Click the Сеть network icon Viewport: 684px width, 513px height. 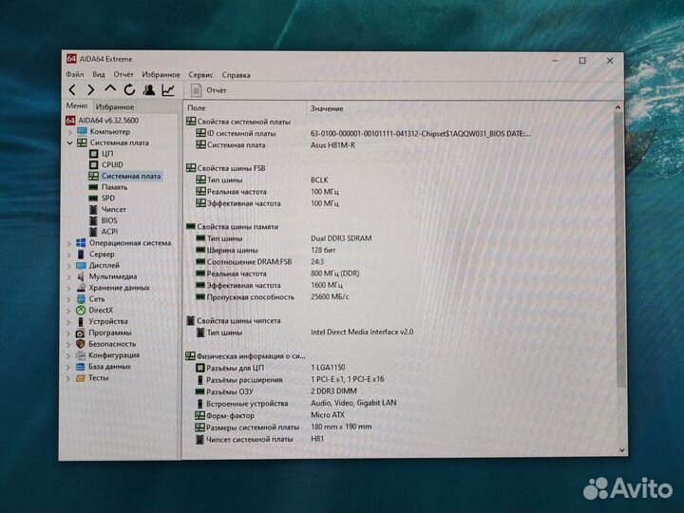(x=81, y=299)
